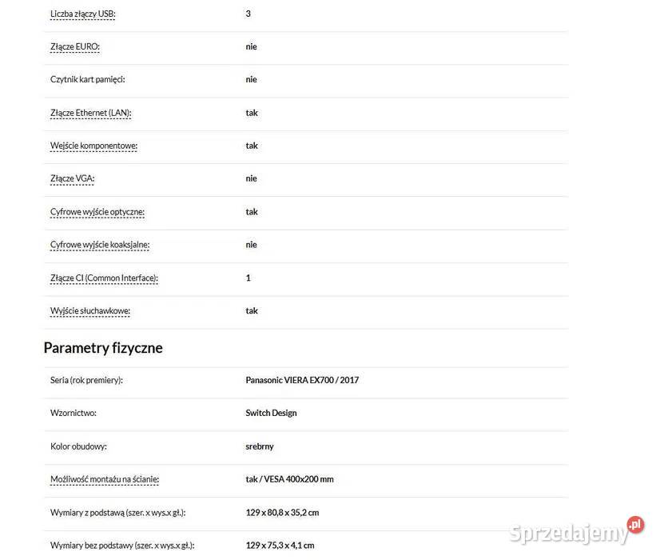Click the 'Wzornictwo' row label
The height and width of the screenshot is (560, 660).
tap(74, 413)
